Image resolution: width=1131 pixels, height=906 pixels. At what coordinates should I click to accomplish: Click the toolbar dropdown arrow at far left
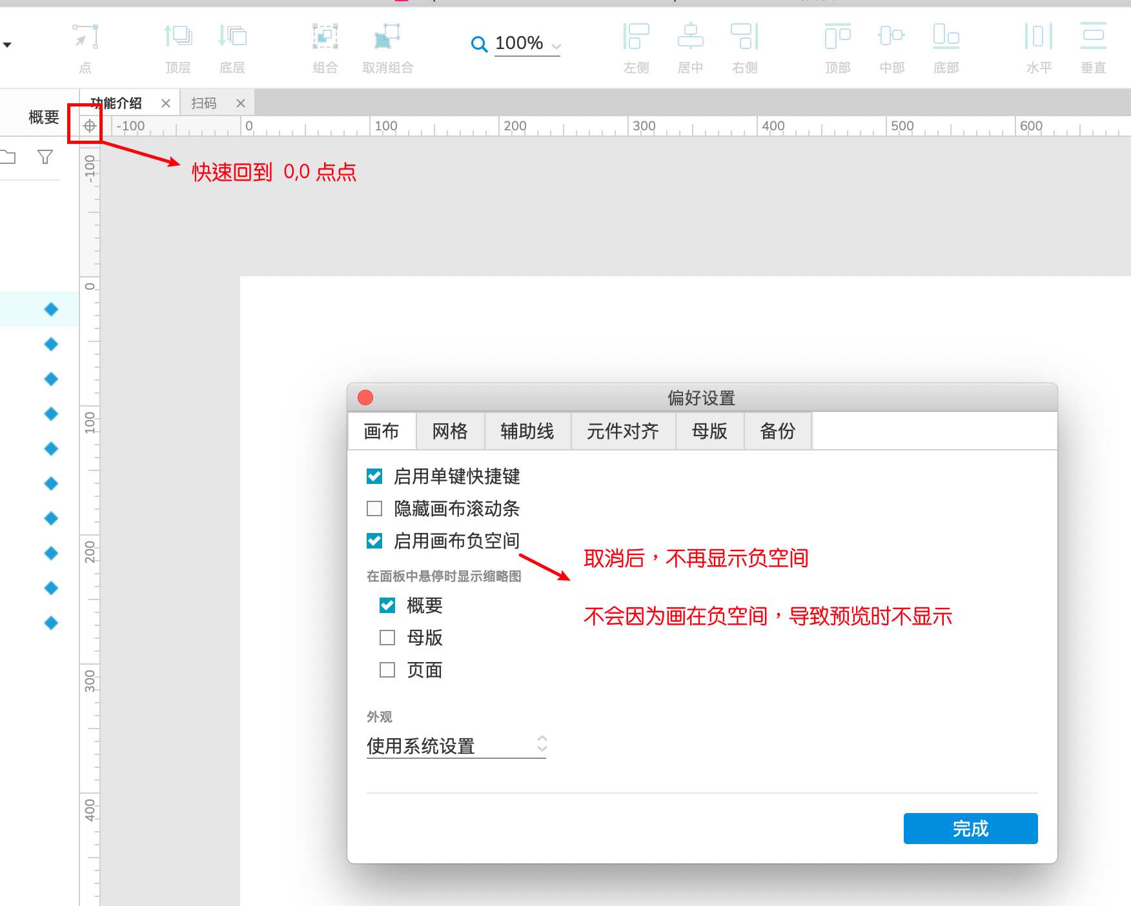(7, 45)
